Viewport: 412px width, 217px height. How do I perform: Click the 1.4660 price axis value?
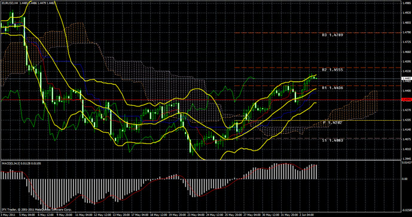coord(406,52)
